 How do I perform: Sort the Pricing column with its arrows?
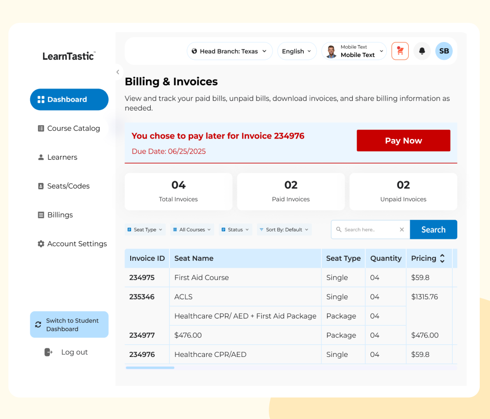coord(442,258)
